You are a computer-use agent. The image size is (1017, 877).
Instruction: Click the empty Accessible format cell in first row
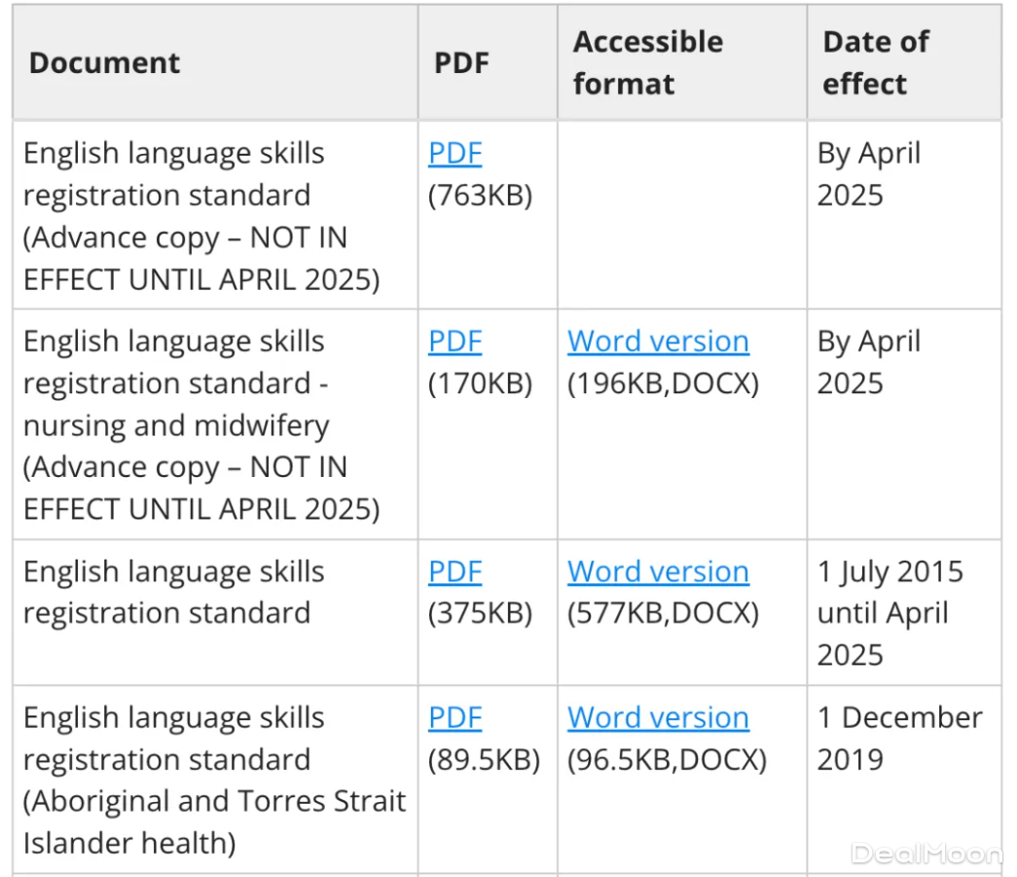coord(681,215)
